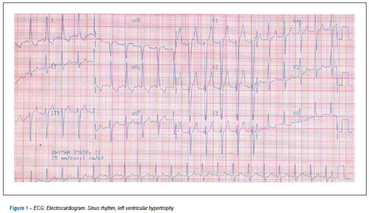Click the 'RHYTHM STRIP: II' text
The image size is (369, 213).
pyautogui.click(x=76, y=153)
